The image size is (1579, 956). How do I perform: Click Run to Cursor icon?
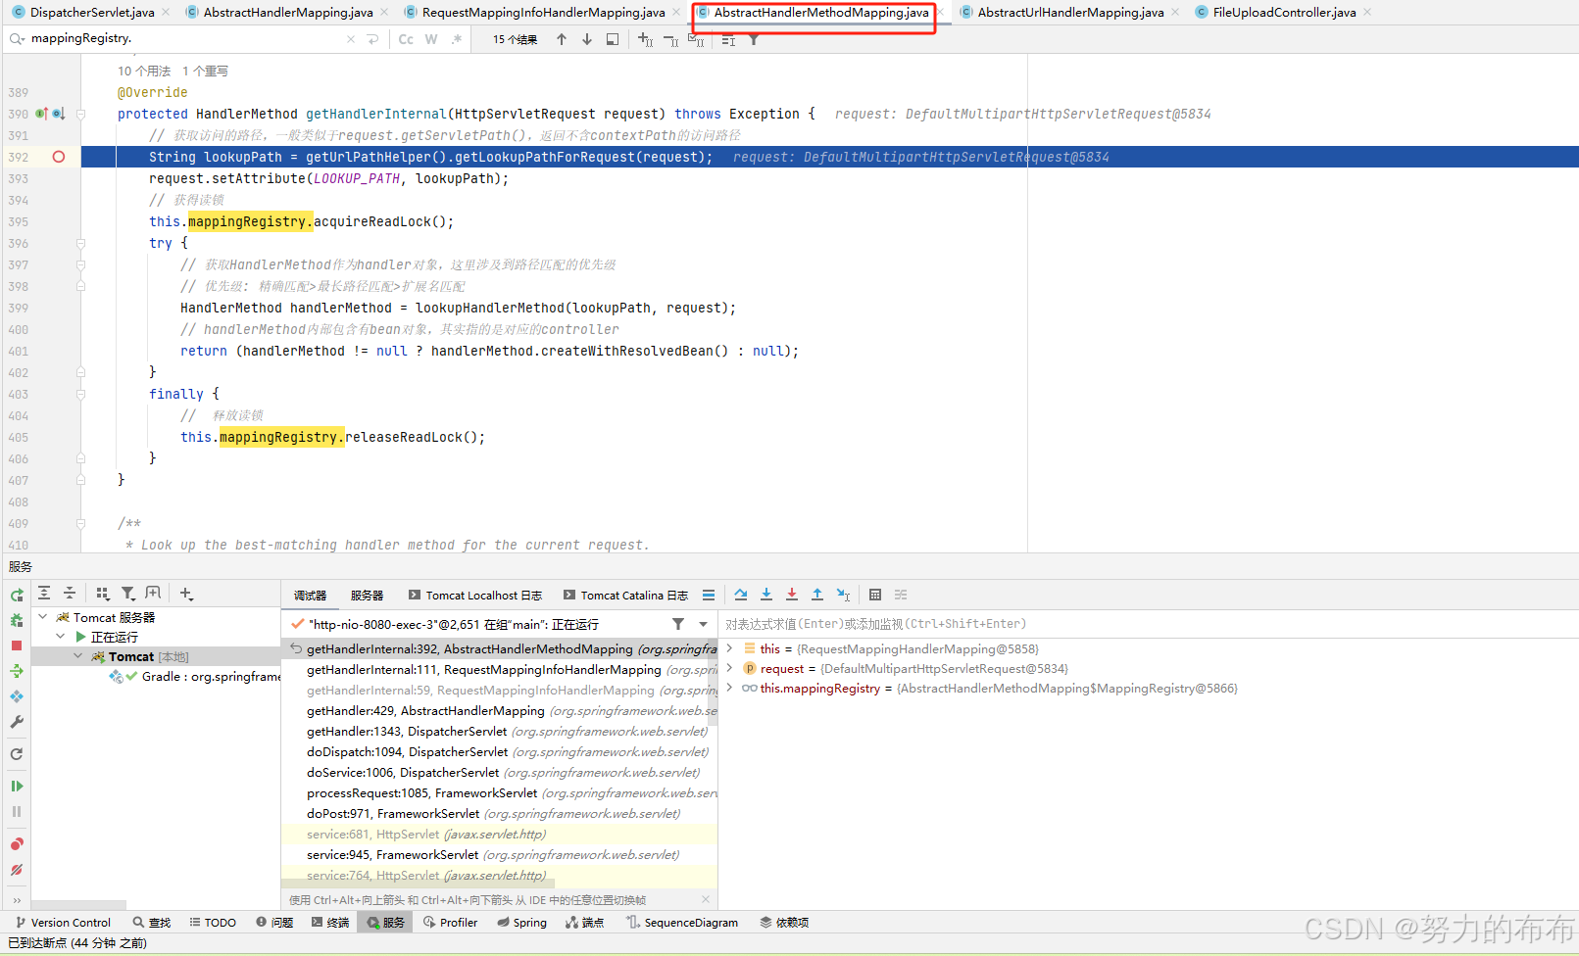(843, 595)
